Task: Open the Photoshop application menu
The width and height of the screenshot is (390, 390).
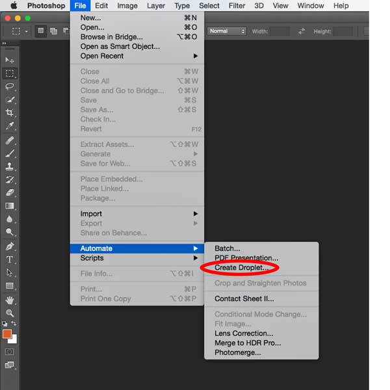Action: (x=46, y=5)
